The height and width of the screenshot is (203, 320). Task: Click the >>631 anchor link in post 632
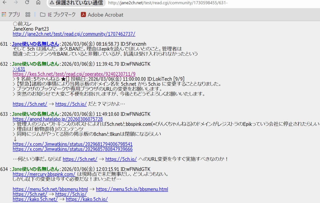[19, 69]
